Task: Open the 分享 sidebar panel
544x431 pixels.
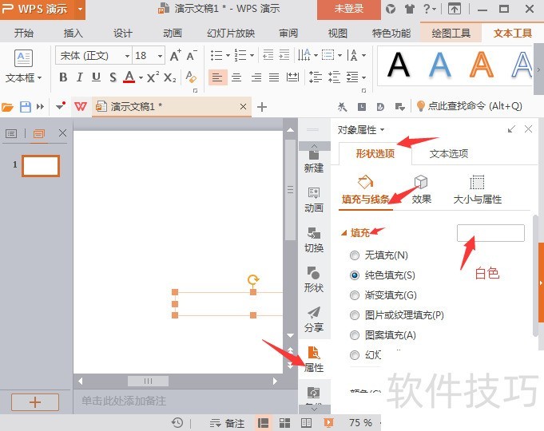Action: [314, 319]
